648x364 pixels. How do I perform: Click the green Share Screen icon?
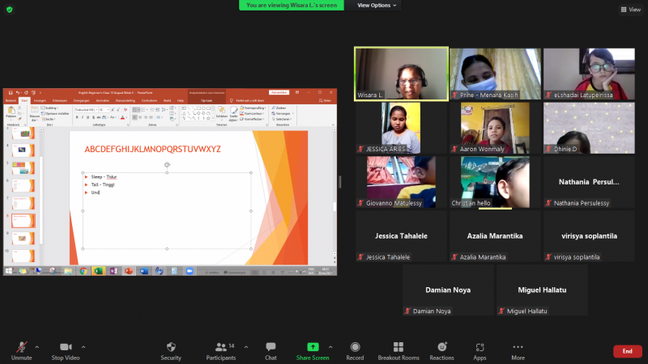tap(313, 347)
